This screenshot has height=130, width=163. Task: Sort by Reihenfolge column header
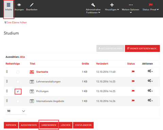point(13,64)
